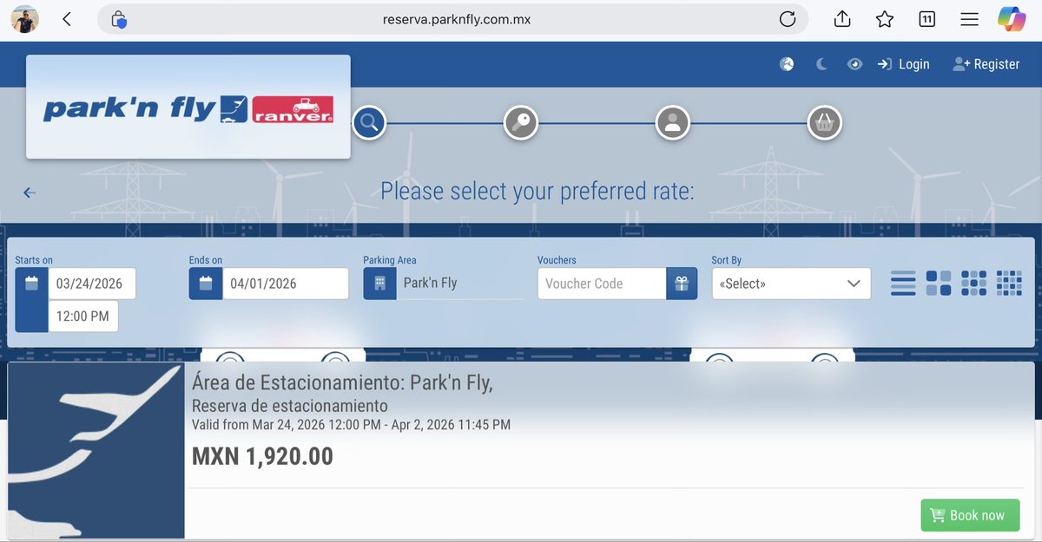
Task: Switch to three-column grid view icon
Action: [974, 284]
